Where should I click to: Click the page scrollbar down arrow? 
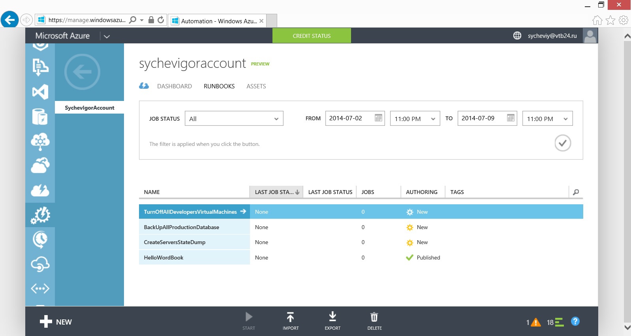627,327
